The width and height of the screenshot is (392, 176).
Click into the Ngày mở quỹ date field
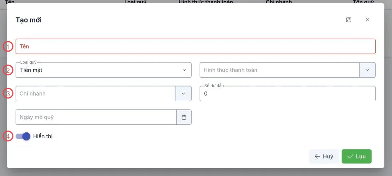96,117
